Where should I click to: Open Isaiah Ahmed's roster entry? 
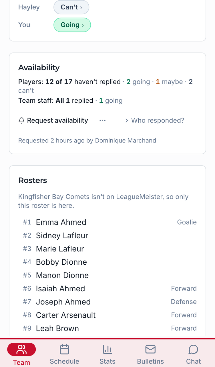tap(110, 288)
